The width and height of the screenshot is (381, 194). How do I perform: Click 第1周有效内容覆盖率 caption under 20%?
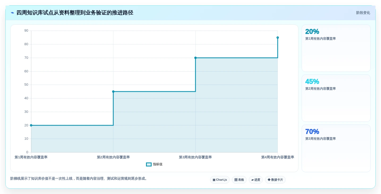pos(320,39)
